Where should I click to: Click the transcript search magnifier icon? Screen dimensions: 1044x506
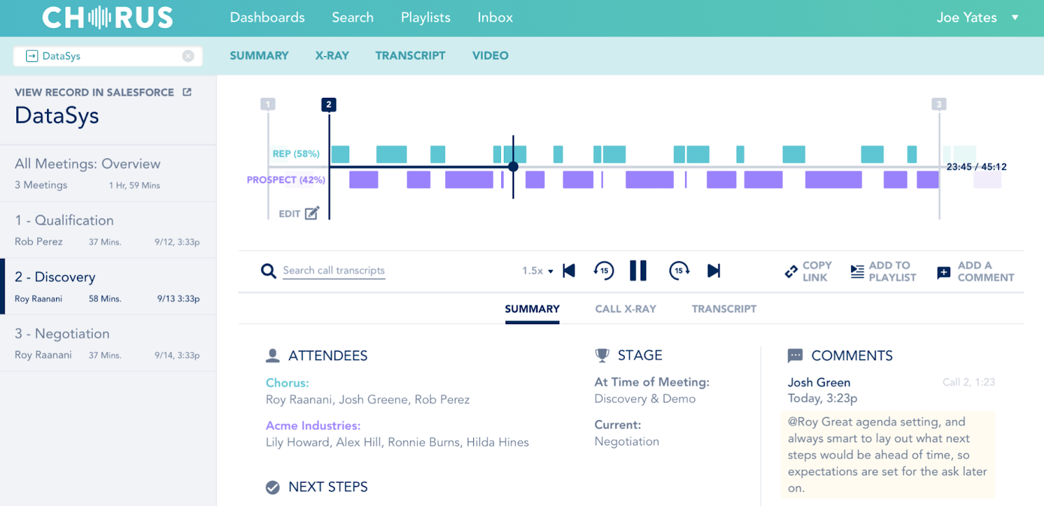(x=268, y=271)
